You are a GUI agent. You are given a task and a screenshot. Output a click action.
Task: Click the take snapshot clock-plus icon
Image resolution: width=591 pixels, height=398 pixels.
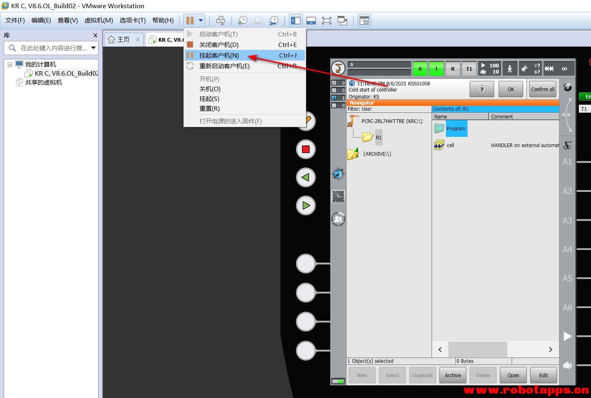pos(242,20)
